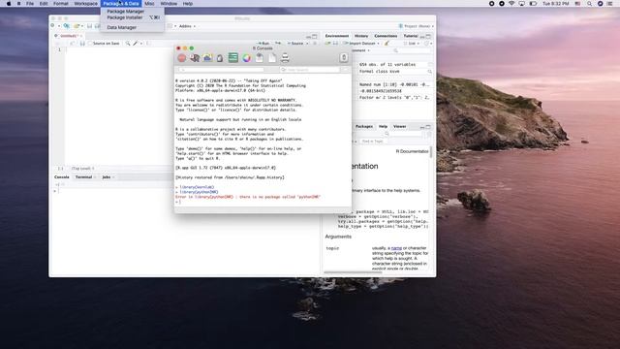The width and height of the screenshot is (620, 349).
Task: Click RStudio new file icon
Action: [x=53, y=26]
